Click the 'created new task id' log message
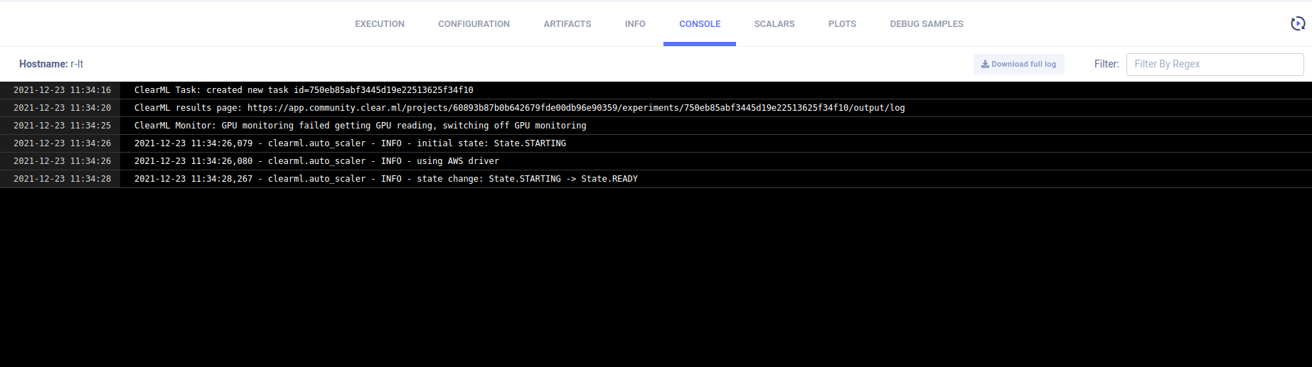Viewport: 1312px width, 367px height. tap(304, 90)
